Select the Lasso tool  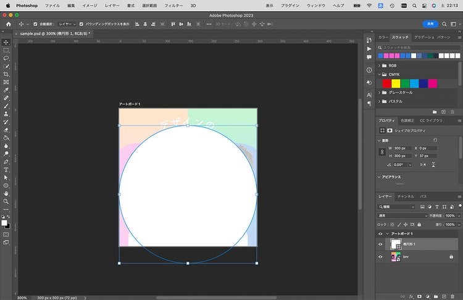click(x=6, y=59)
